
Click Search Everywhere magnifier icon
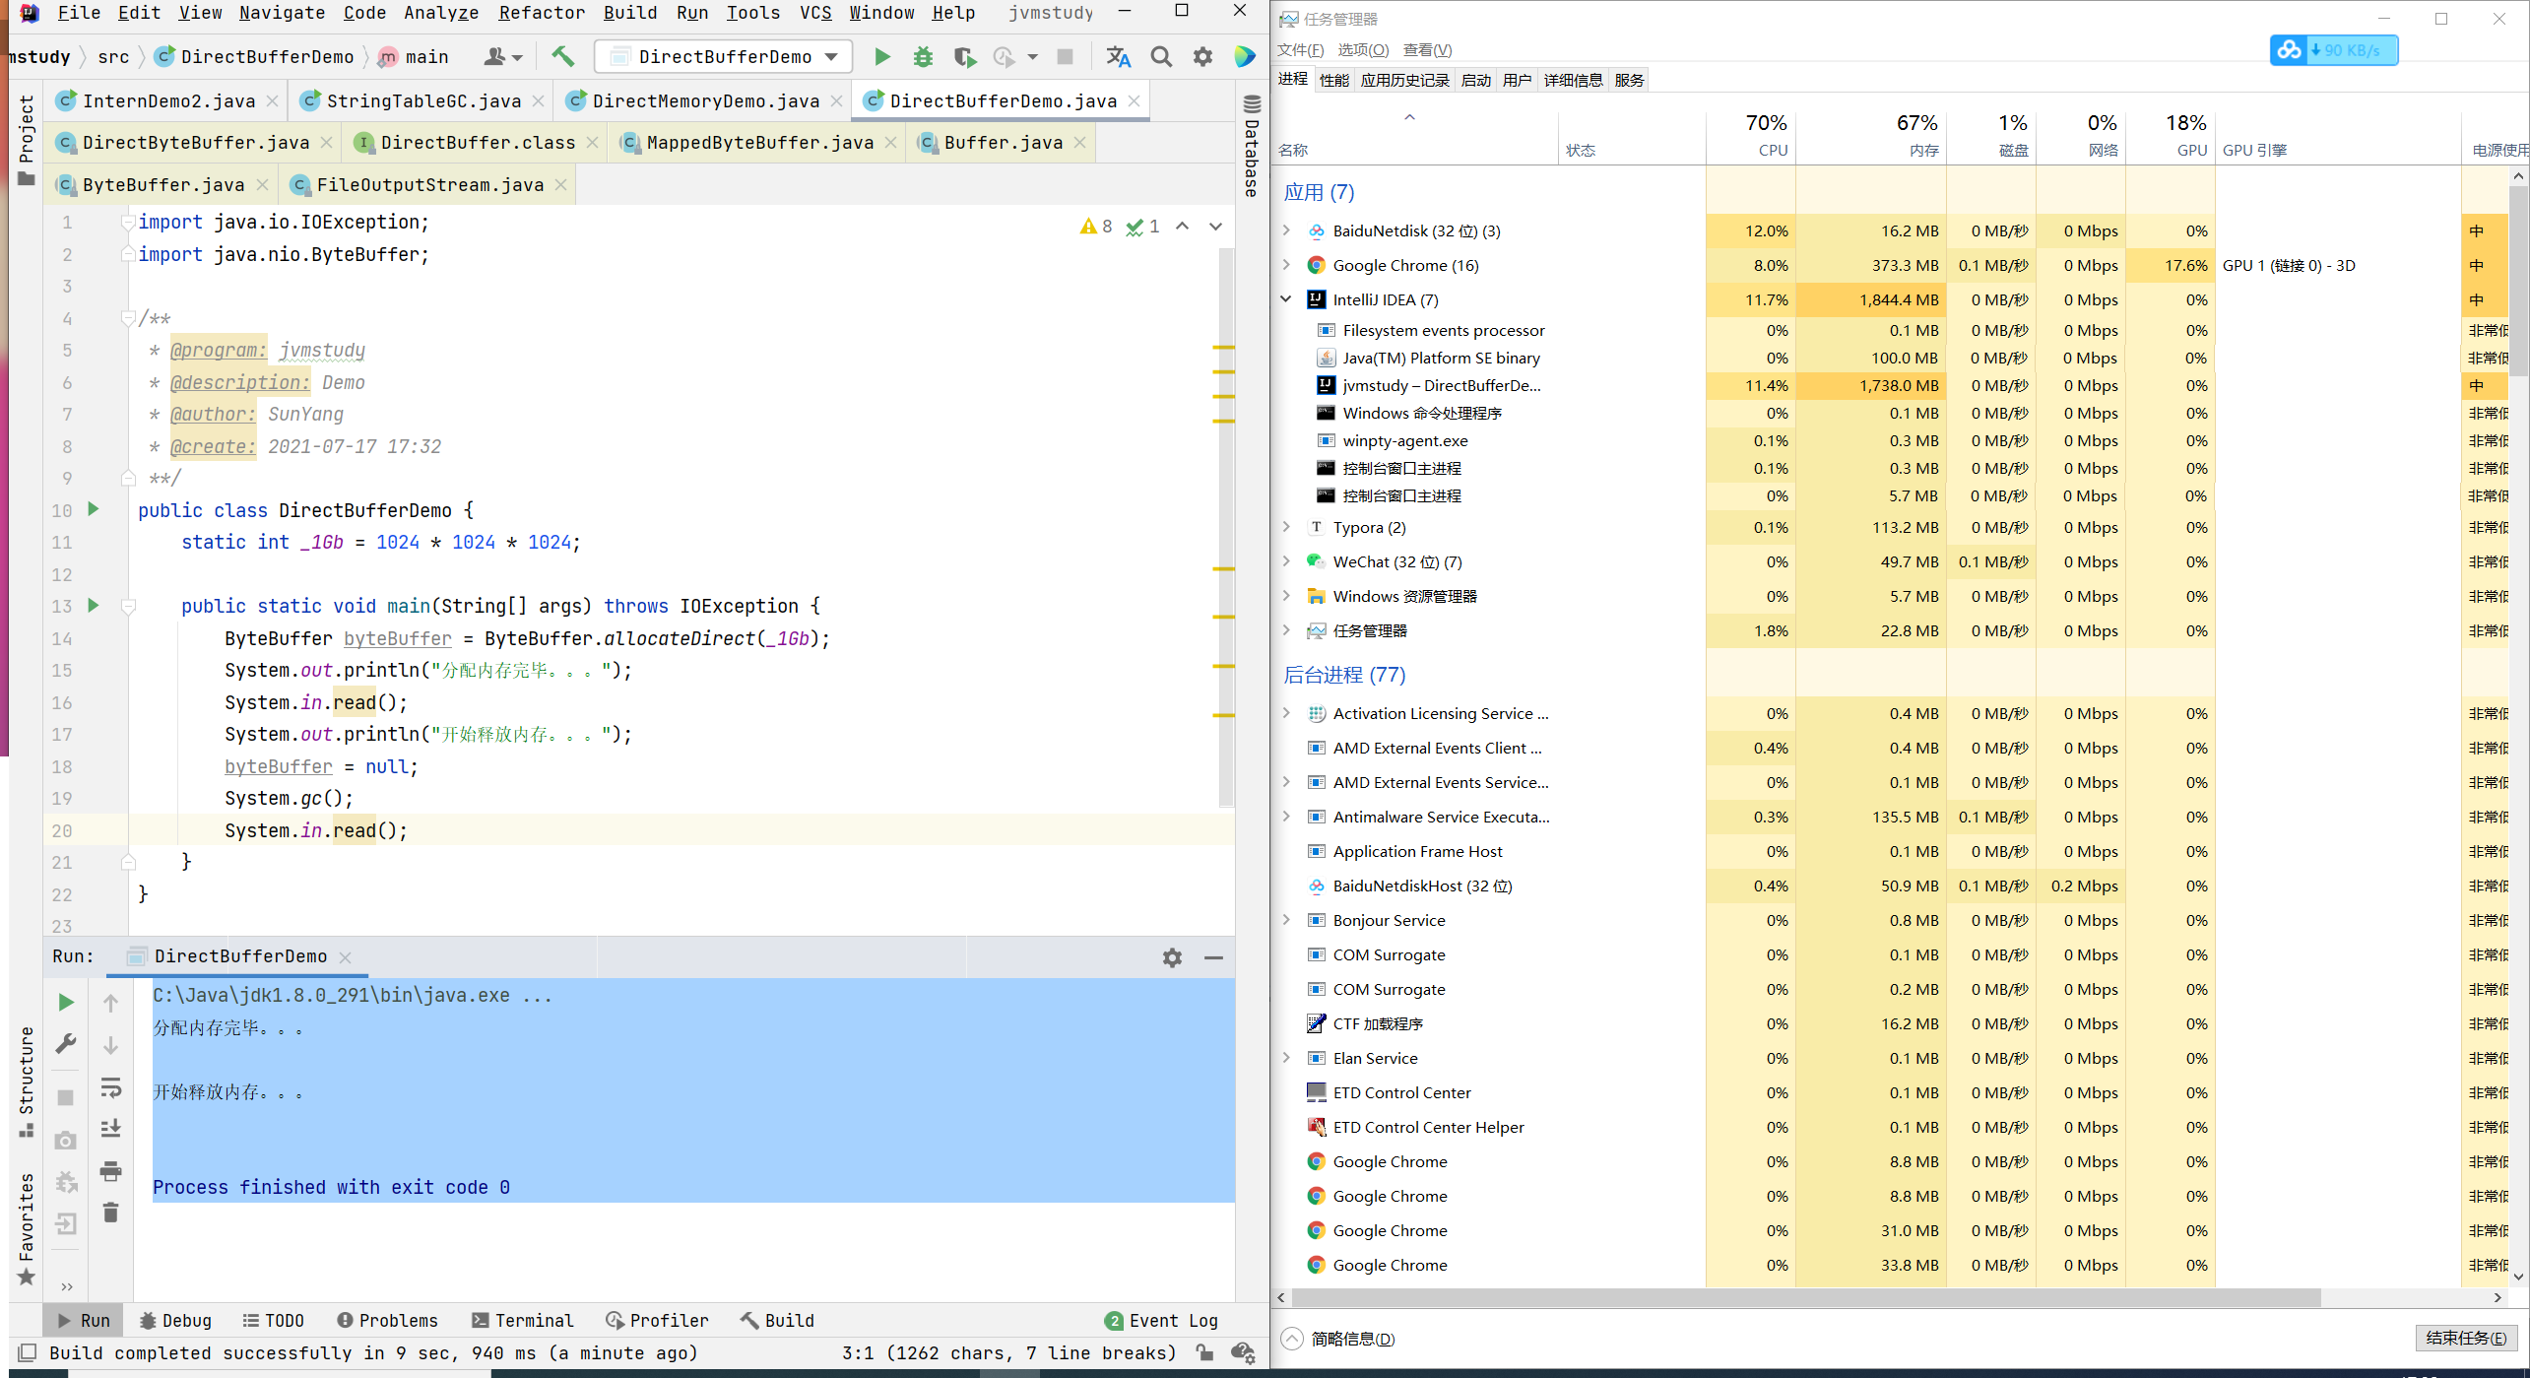coord(1161,57)
